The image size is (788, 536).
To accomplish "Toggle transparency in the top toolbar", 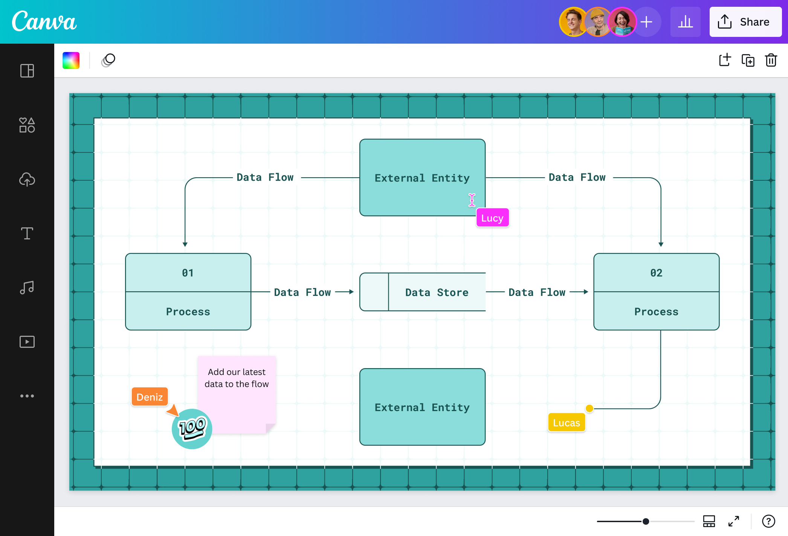I will 108,60.
